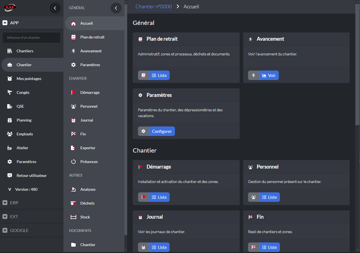Open Déchets icon in the Autres section

[73, 203]
